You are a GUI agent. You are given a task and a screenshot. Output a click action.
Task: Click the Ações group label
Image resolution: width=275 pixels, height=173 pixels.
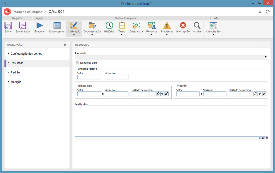click(40, 18)
